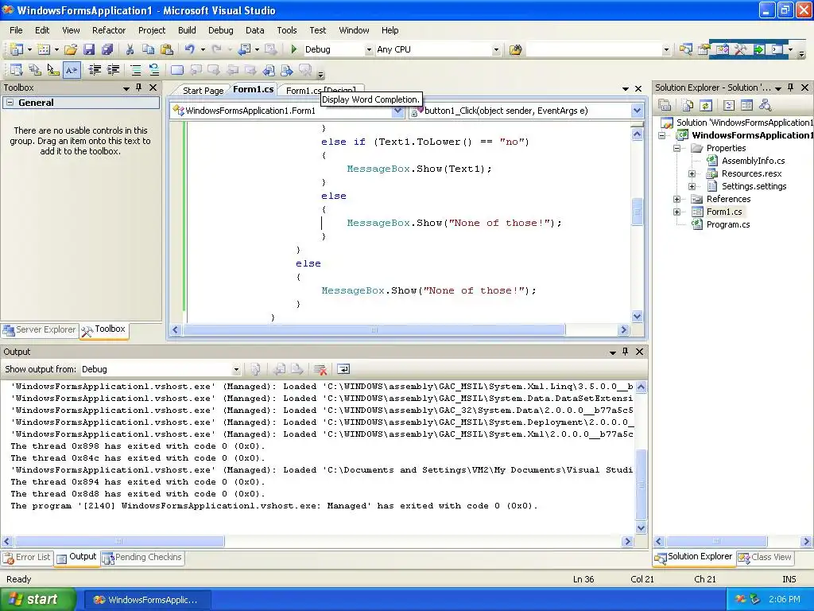The image size is (814, 611).
Task: Open the Build menu
Action: [187, 30]
